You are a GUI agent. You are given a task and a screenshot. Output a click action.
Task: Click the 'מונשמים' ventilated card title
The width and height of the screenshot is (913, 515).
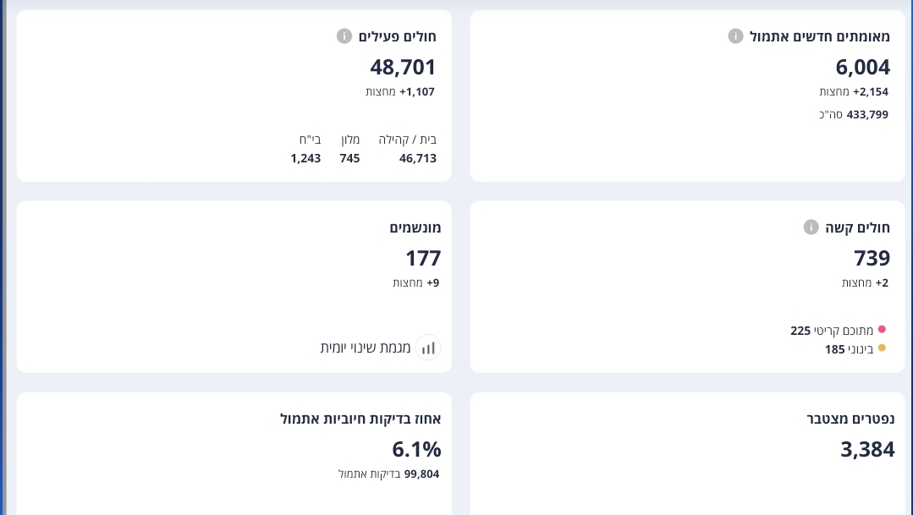coord(415,227)
